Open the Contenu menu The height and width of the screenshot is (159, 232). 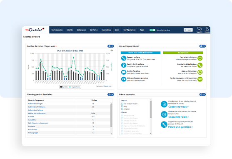point(94,30)
